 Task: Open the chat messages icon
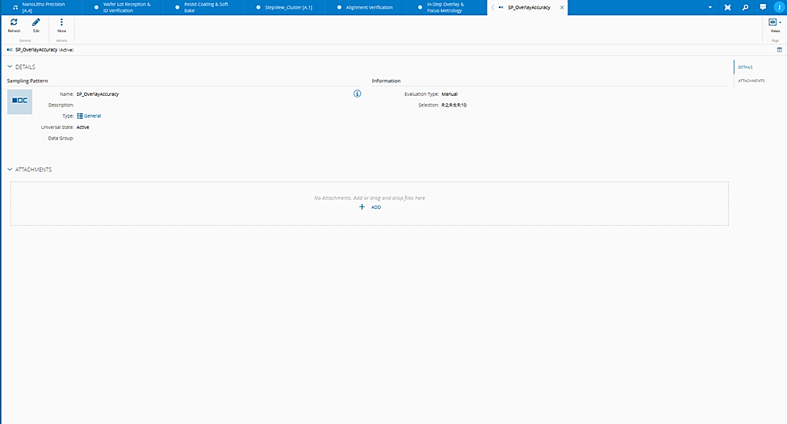point(763,7)
